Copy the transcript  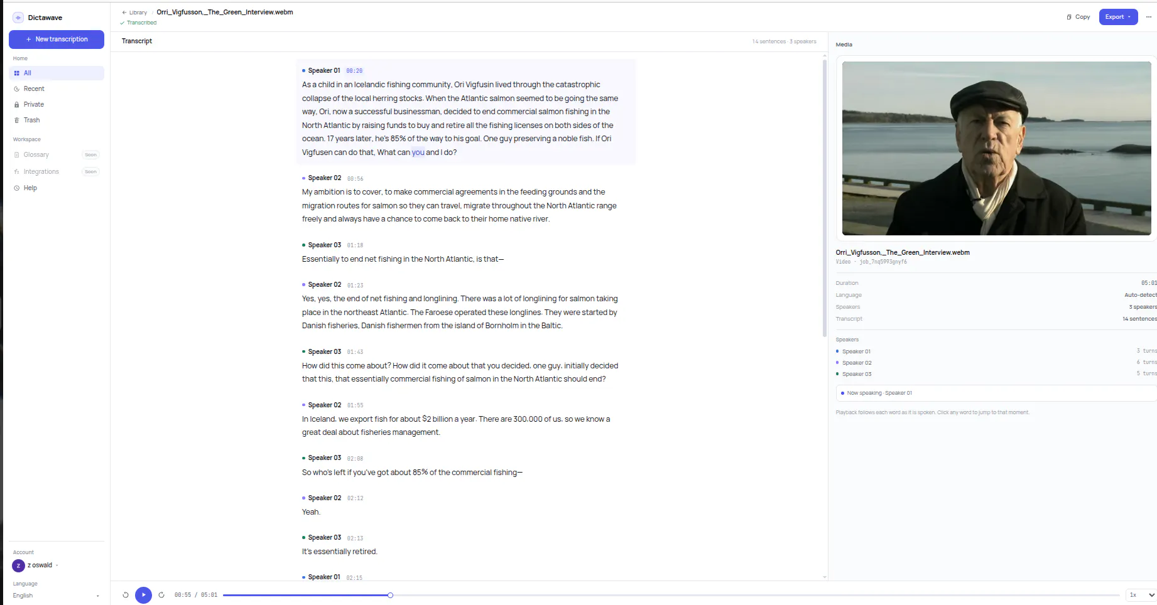click(1078, 17)
